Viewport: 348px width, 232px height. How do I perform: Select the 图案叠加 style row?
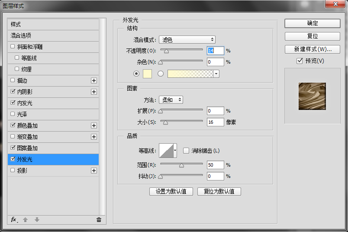(x=53, y=148)
